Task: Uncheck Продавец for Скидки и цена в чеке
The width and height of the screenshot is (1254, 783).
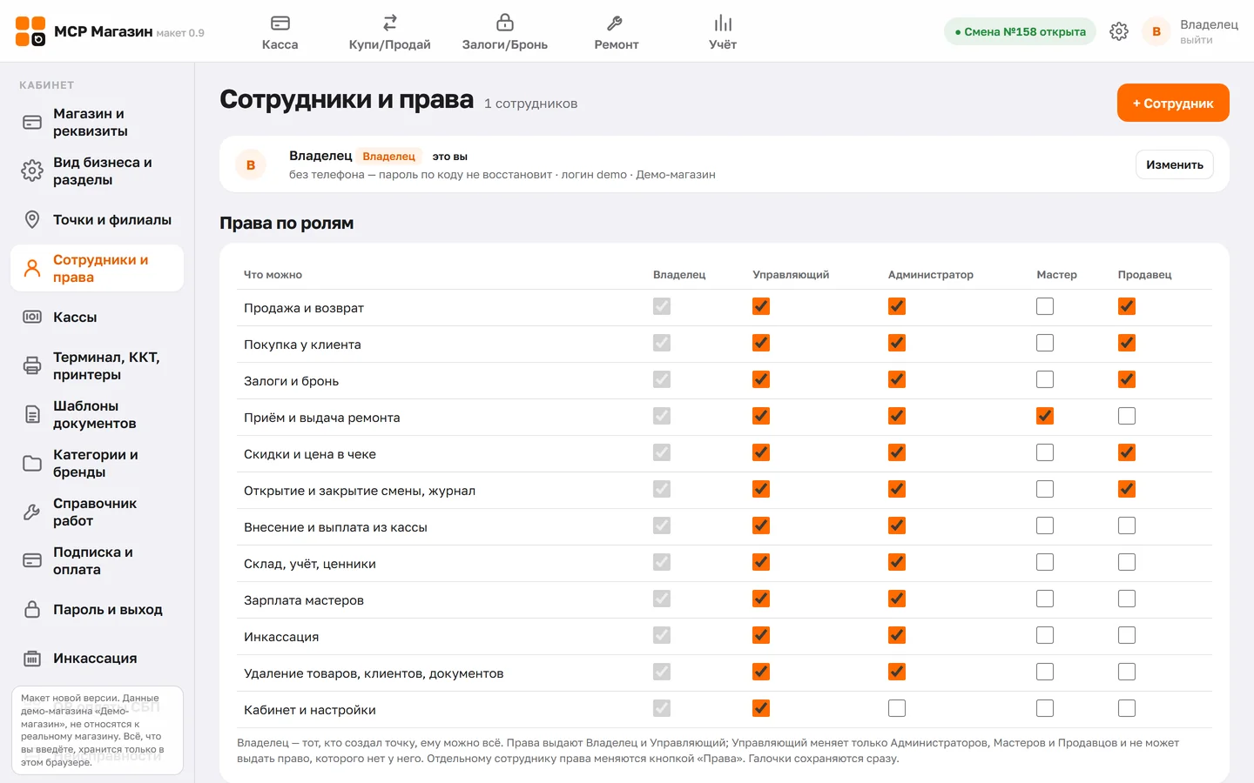Action: click(1127, 452)
